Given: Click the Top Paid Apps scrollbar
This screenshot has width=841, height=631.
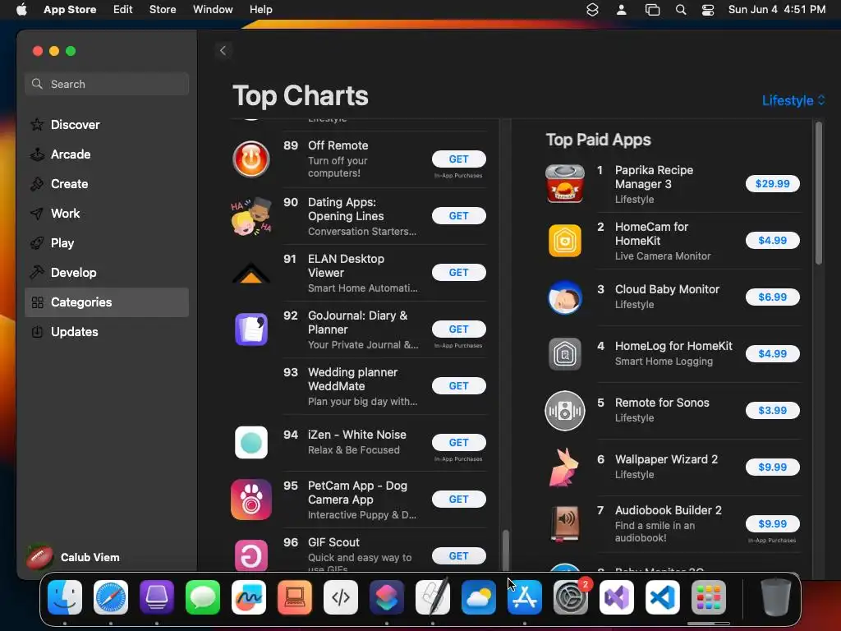Looking at the screenshot, I should coord(819,193).
